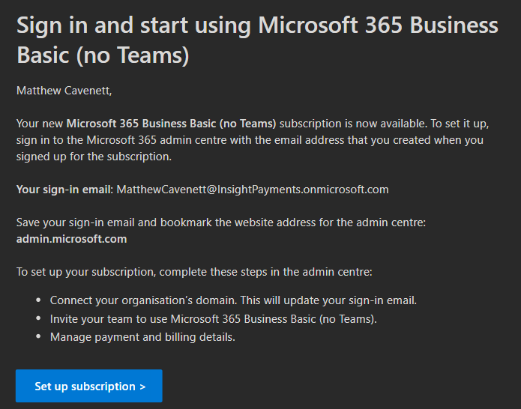Click the Set up subscription button
This screenshot has height=409, width=521.
pos(89,387)
